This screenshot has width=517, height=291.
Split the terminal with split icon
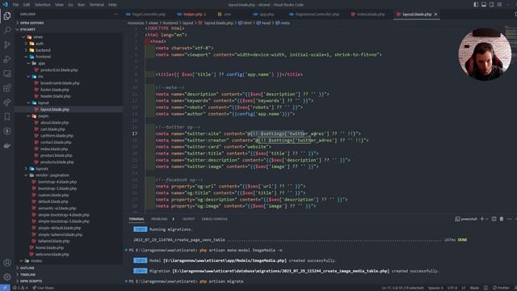[494, 219]
